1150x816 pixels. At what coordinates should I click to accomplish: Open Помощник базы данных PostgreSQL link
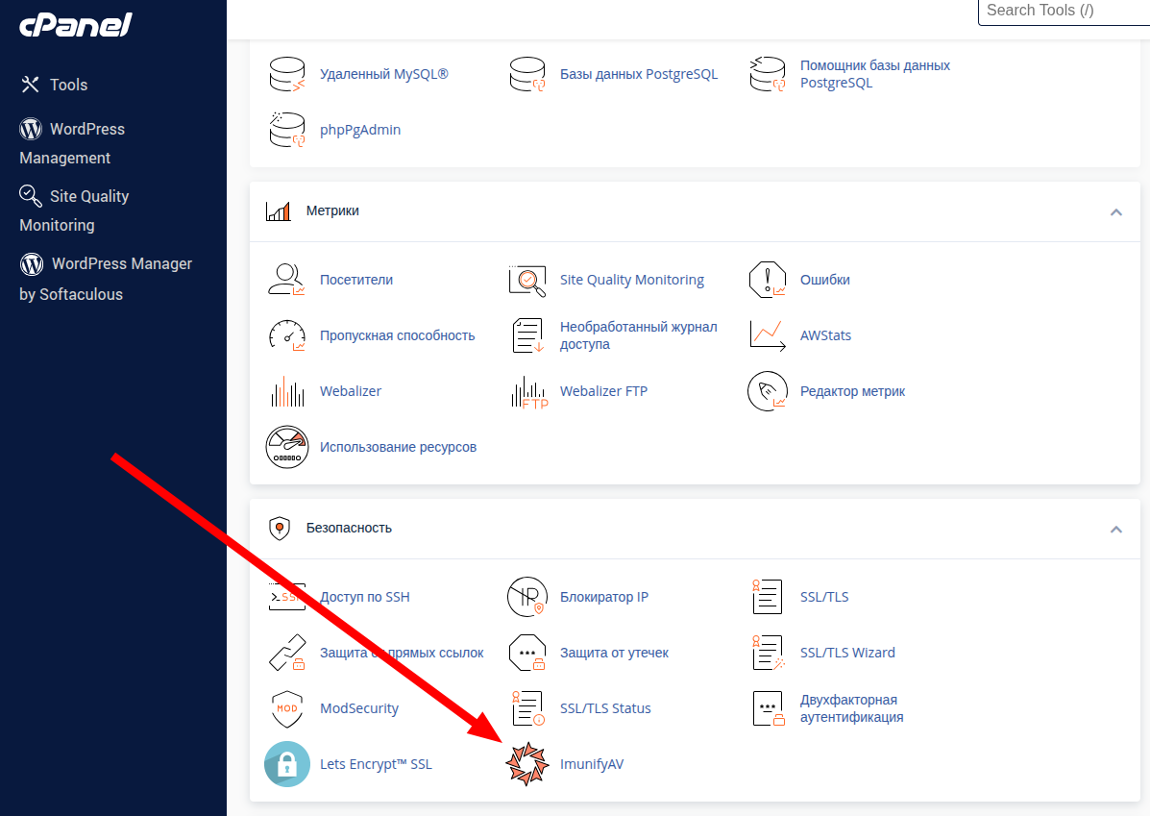click(x=875, y=74)
